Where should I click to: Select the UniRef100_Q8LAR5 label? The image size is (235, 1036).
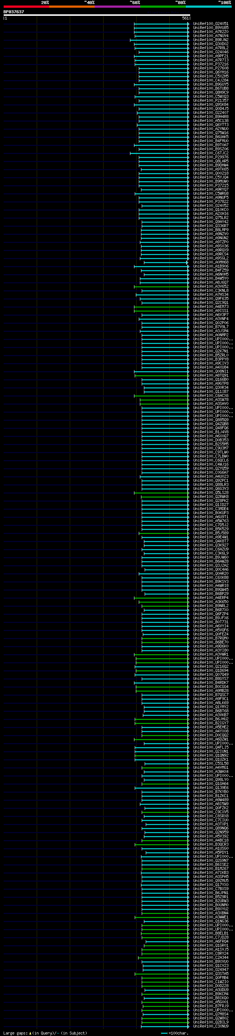pyautogui.click(x=211, y=161)
